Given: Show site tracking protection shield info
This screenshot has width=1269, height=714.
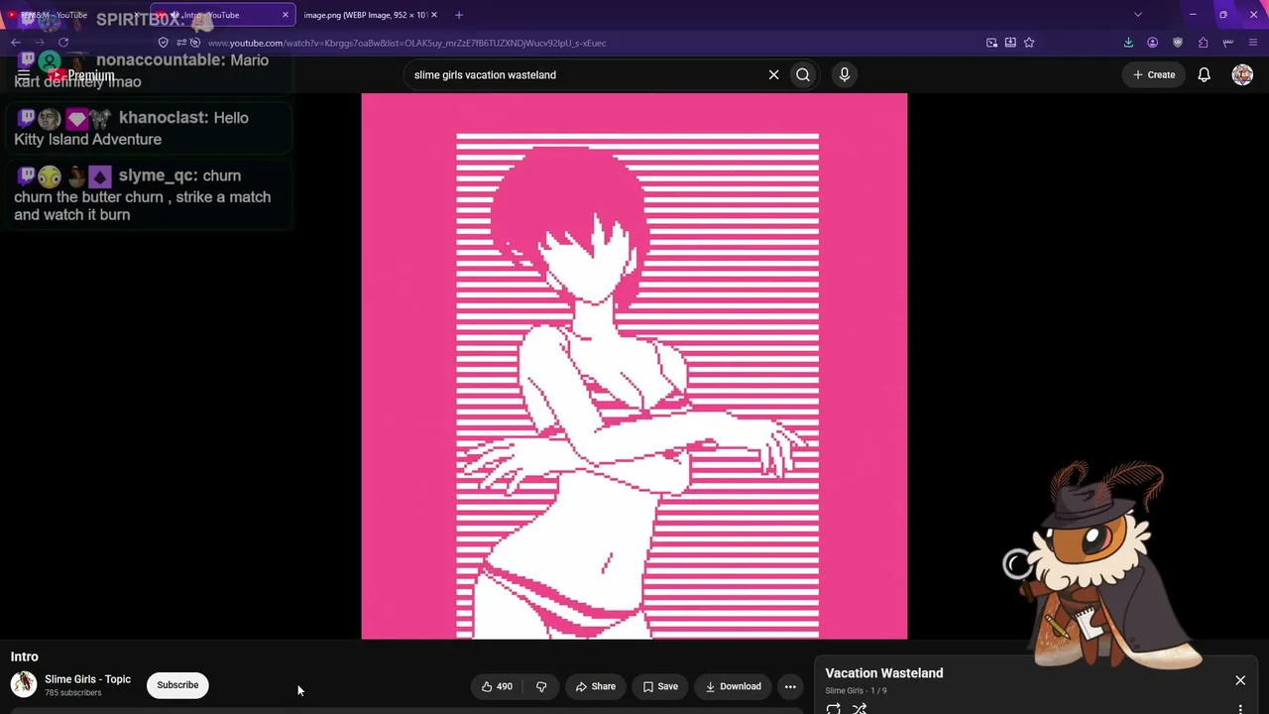Looking at the screenshot, I should pyautogui.click(x=164, y=43).
